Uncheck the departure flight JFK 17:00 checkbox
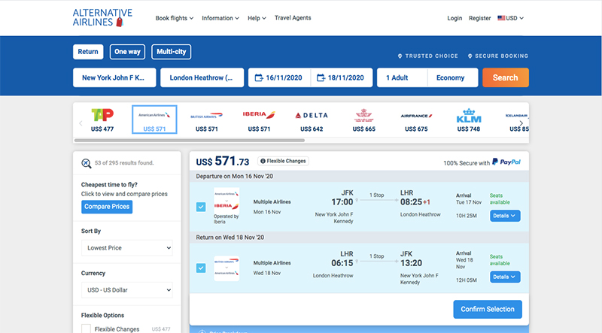 201,207
